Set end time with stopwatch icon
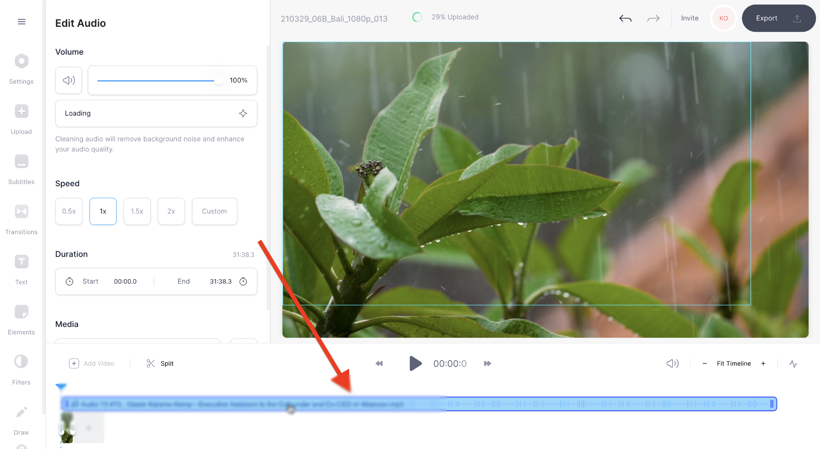820x449 pixels. coord(243,281)
